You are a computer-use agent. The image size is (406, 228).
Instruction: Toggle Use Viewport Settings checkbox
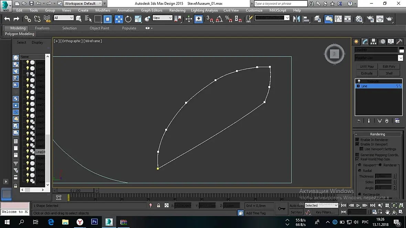pyautogui.click(x=362, y=149)
